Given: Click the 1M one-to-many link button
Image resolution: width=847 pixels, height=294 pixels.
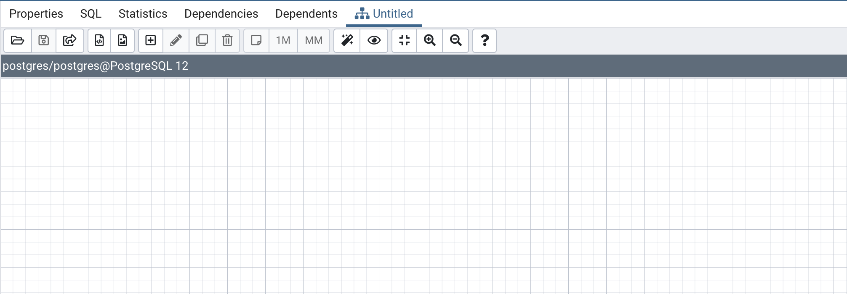Looking at the screenshot, I should 283,40.
